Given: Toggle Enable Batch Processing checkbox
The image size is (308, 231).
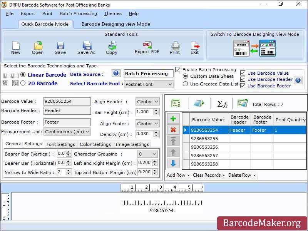Looking at the screenshot, I should click(178, 70).
